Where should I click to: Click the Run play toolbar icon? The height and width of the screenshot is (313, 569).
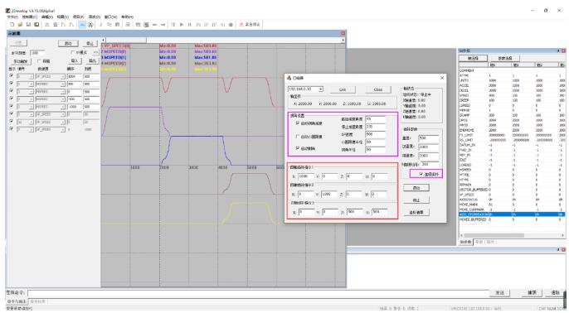pos(182,25)
